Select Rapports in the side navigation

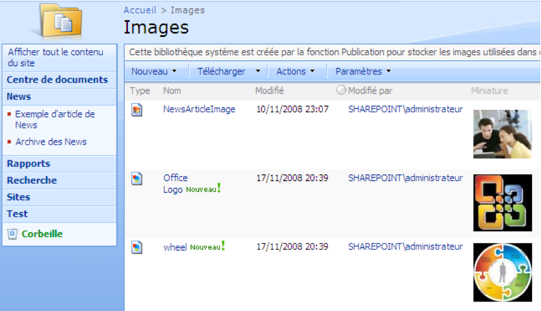(28, 164)
